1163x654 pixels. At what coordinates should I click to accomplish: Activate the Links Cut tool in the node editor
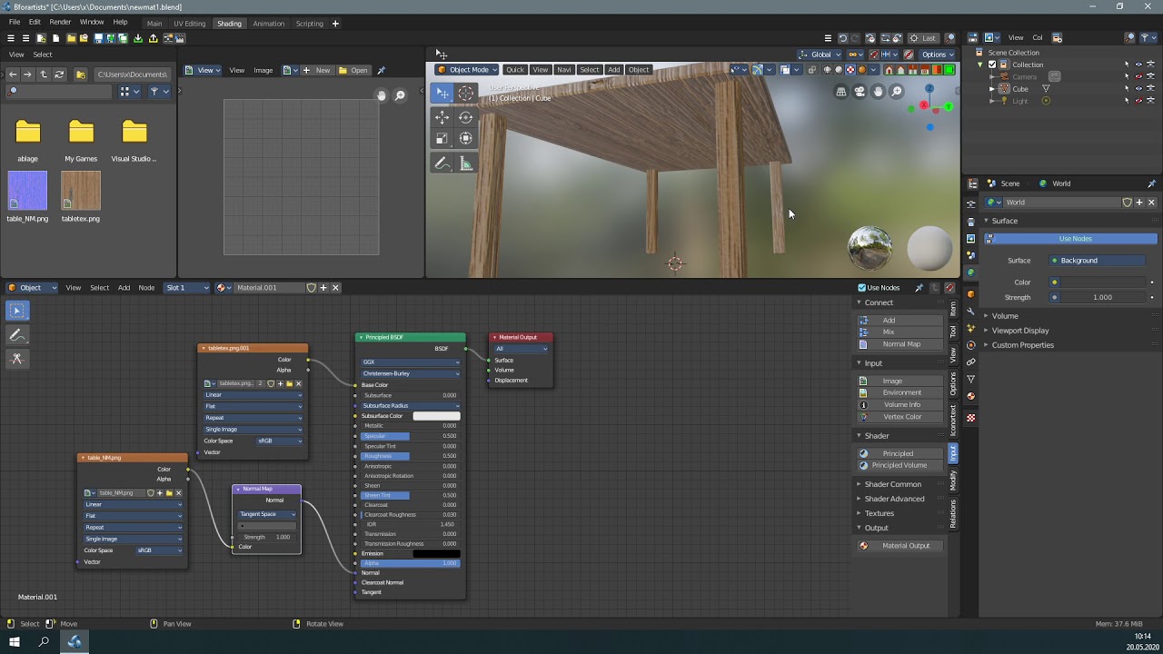tap(16, 359)
